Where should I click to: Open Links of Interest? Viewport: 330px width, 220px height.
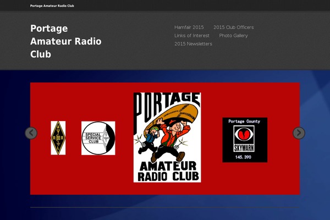(192, 36)
